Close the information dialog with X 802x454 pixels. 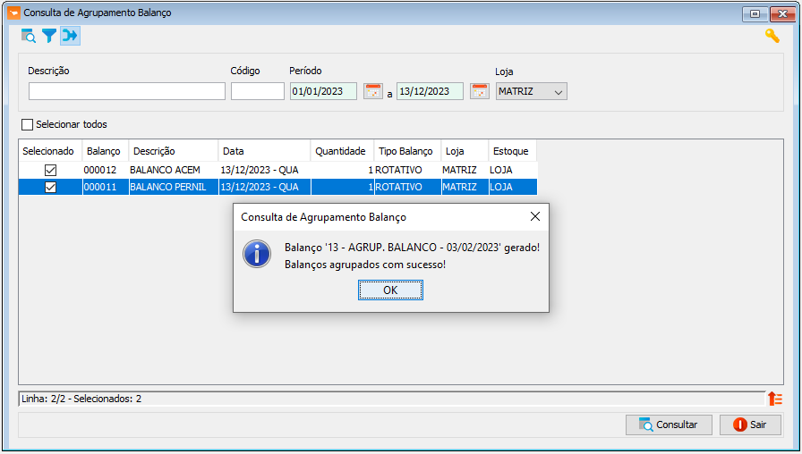tap(535, 216)
